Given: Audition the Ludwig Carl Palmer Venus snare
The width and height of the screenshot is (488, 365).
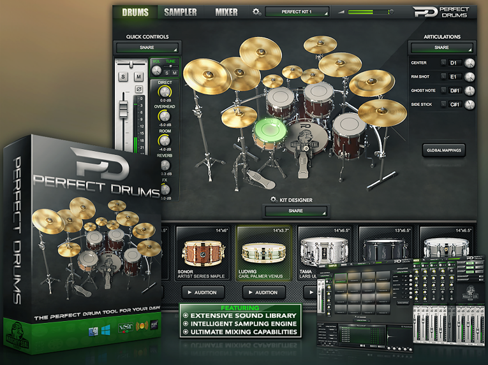Looking at the screenshot, I should point(264,292).
